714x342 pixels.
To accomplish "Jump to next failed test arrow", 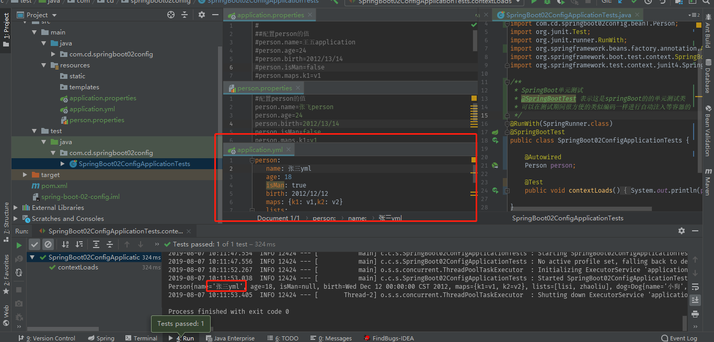I will 141,244.
